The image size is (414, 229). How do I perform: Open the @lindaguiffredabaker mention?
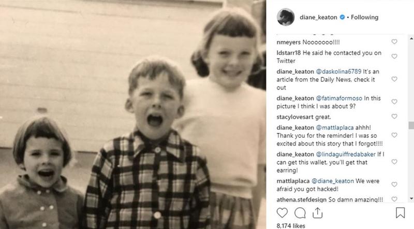pos(346,154)
